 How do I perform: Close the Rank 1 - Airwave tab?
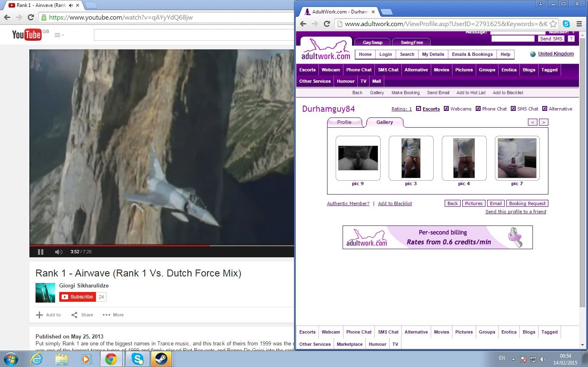(x=78, y=5)
